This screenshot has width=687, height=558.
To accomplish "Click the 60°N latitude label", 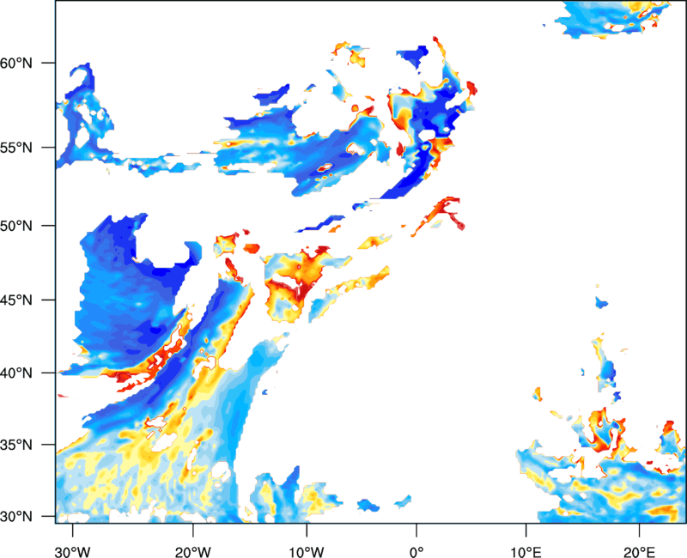I will pos(16,63).
